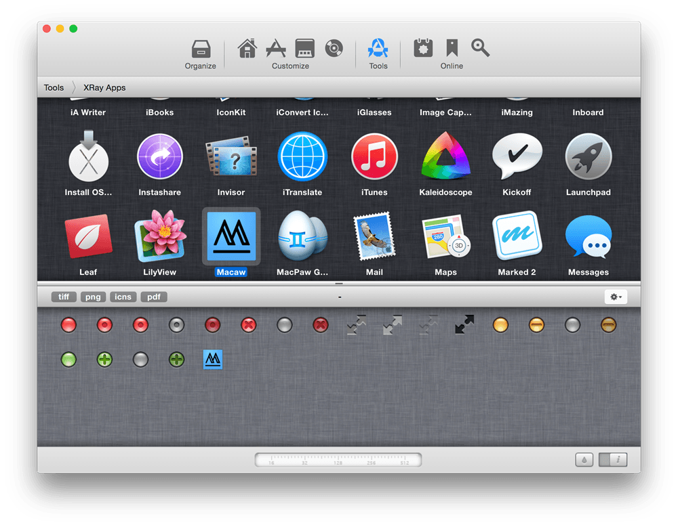
Task: Select the dark red X pressed resource image
Action: pos(321,325)
